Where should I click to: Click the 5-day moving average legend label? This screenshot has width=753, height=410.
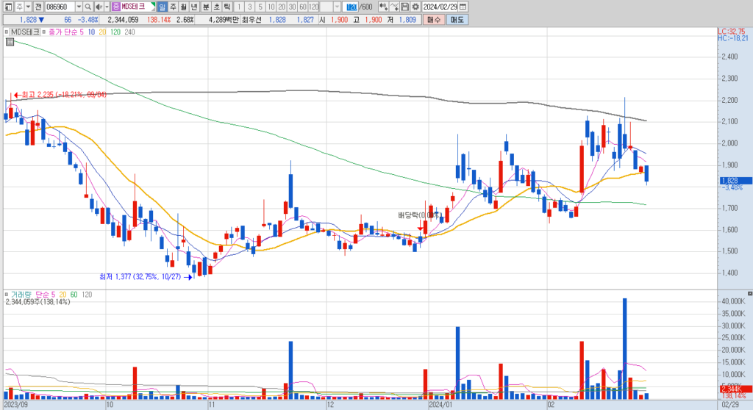click(82, 32)
